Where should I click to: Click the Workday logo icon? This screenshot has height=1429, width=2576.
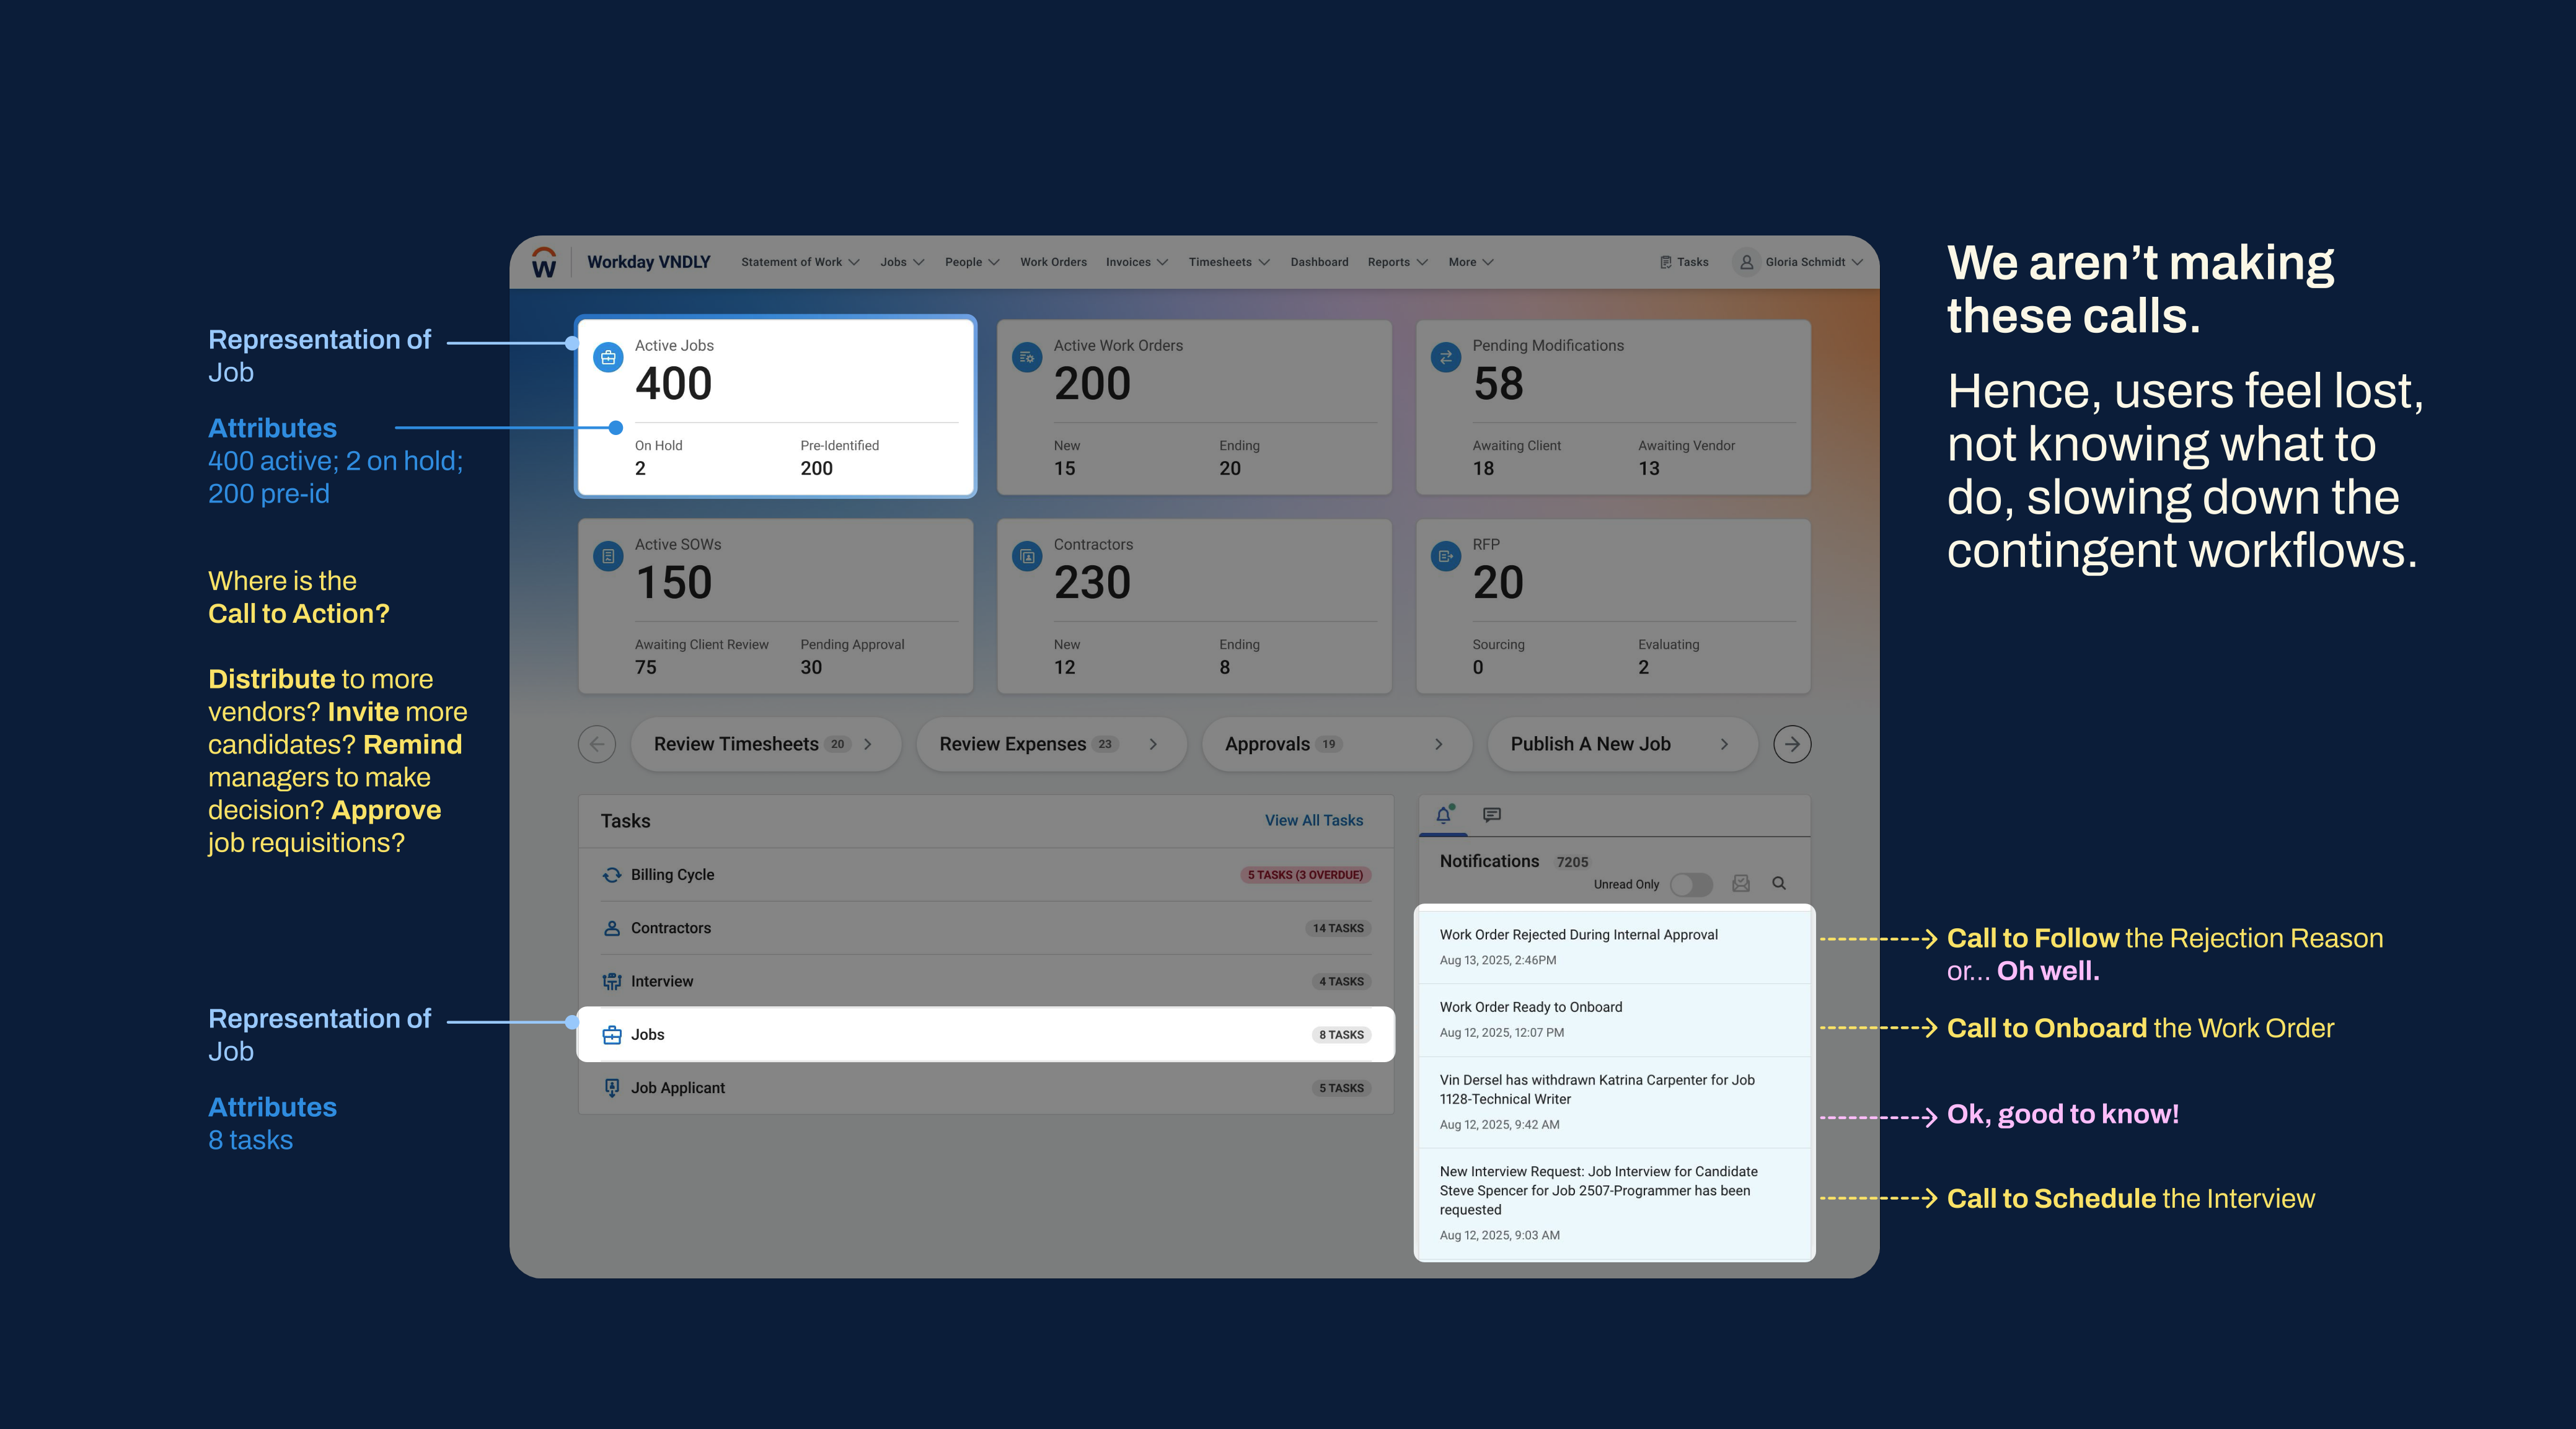point(544,262)
